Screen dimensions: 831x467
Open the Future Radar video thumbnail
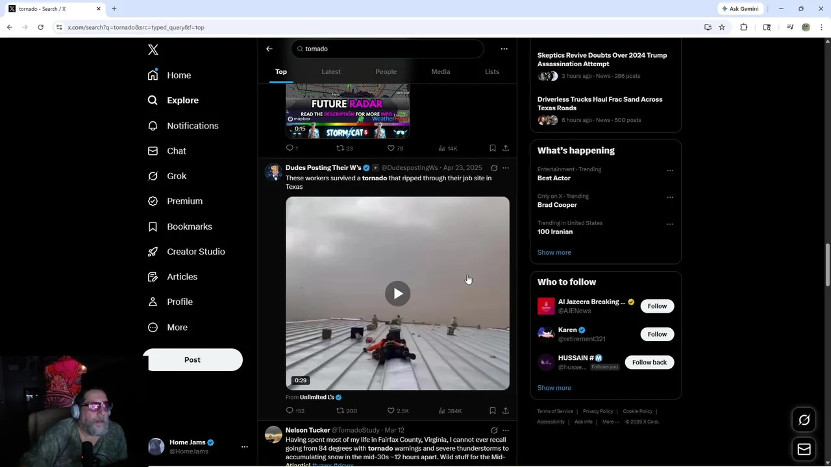point(347,111)
